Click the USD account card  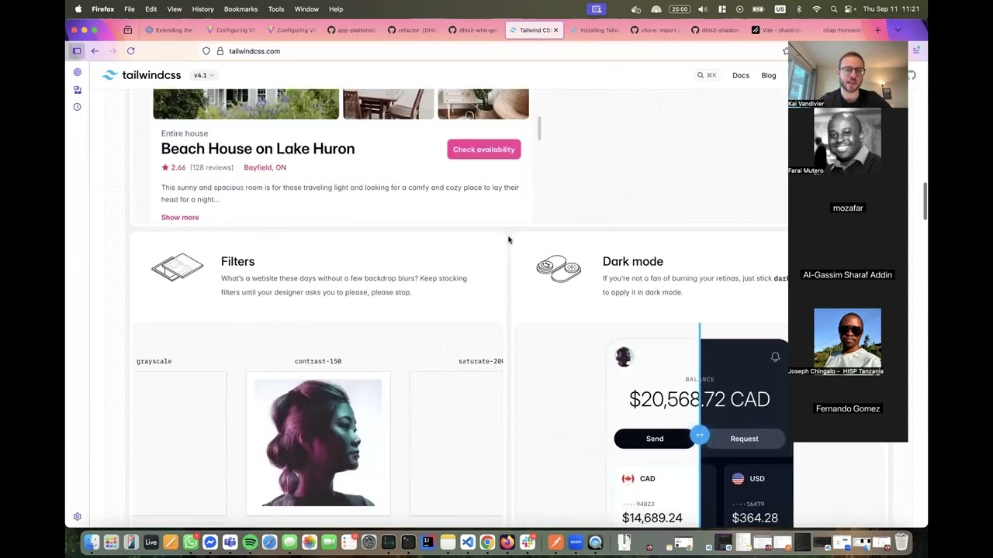click(x=757, y=498)
